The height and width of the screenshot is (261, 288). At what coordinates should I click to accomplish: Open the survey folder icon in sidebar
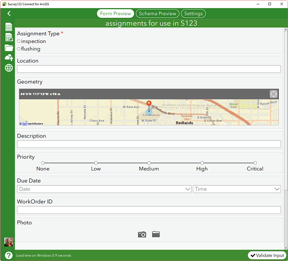[x=9, y=48]
